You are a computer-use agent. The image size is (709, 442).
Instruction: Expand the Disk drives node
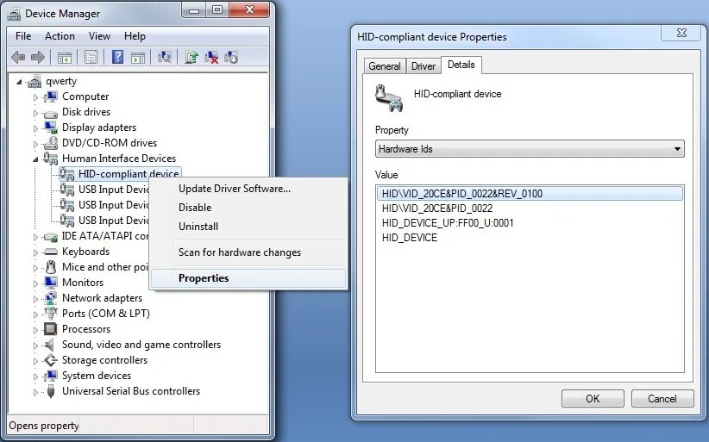(35, 112)
